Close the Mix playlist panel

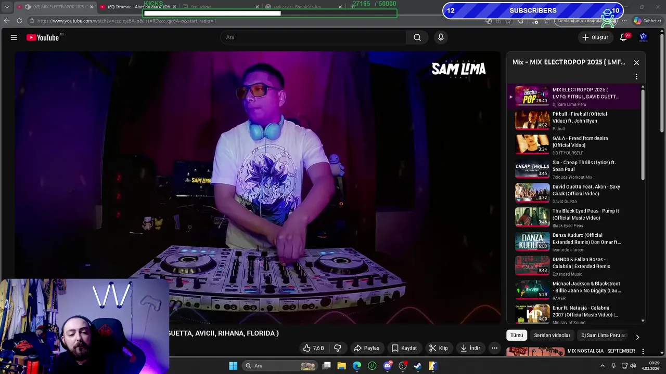click(636, 62)
